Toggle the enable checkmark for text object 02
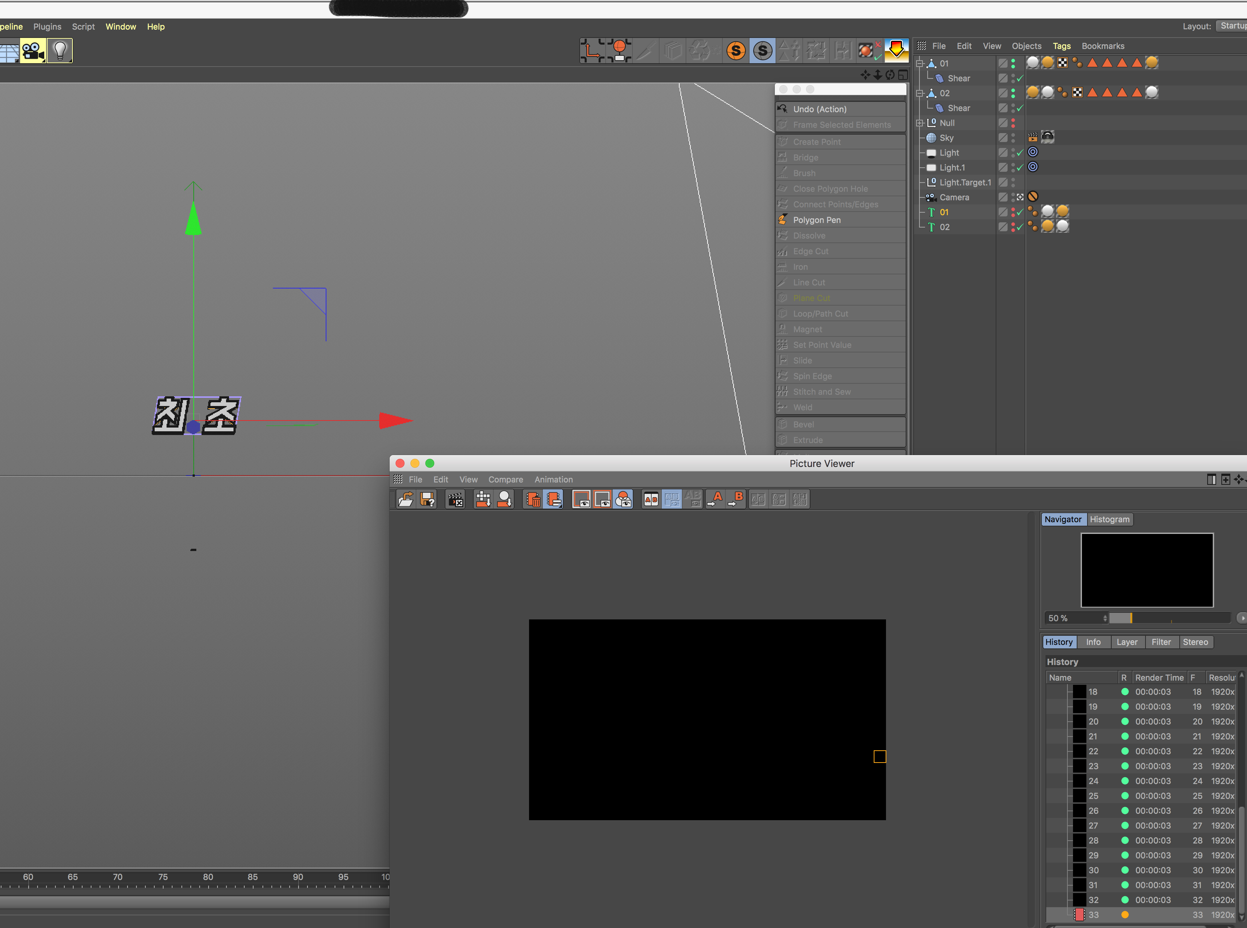 pyautogui.click(x=1020, y=227)
